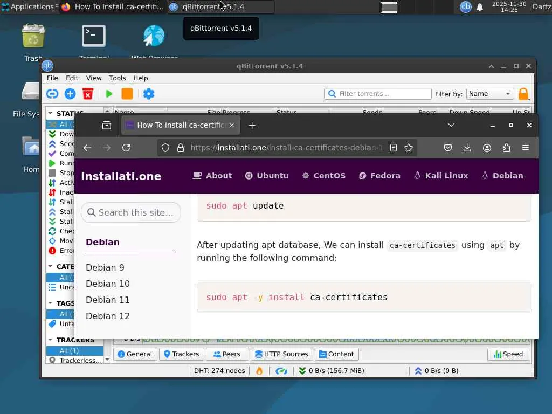Image resolution: width=552 pixels, height=414 pixels.
Task: Open the View menu in qBittorrent
Action: (94, 78)
